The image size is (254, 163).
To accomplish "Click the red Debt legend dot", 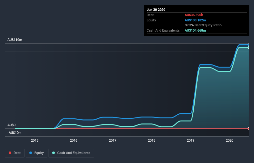I will click(10, 153).
